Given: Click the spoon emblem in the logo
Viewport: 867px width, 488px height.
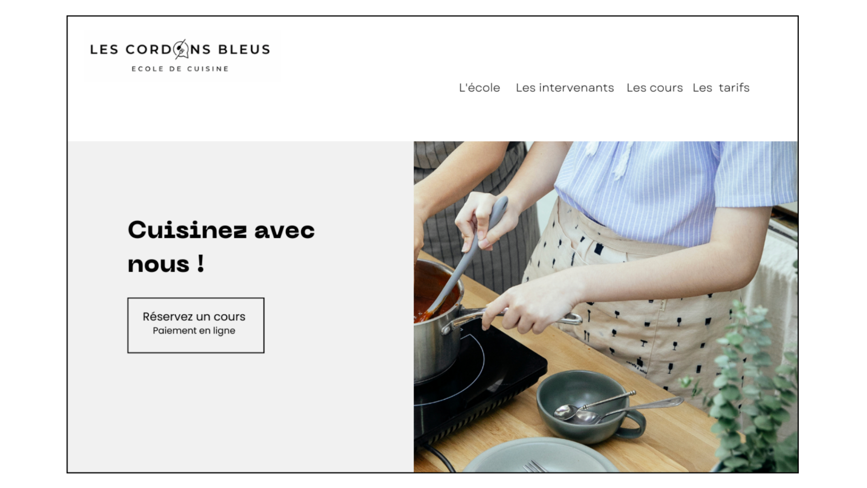Looking at the screenshot, I should (181, 49).
